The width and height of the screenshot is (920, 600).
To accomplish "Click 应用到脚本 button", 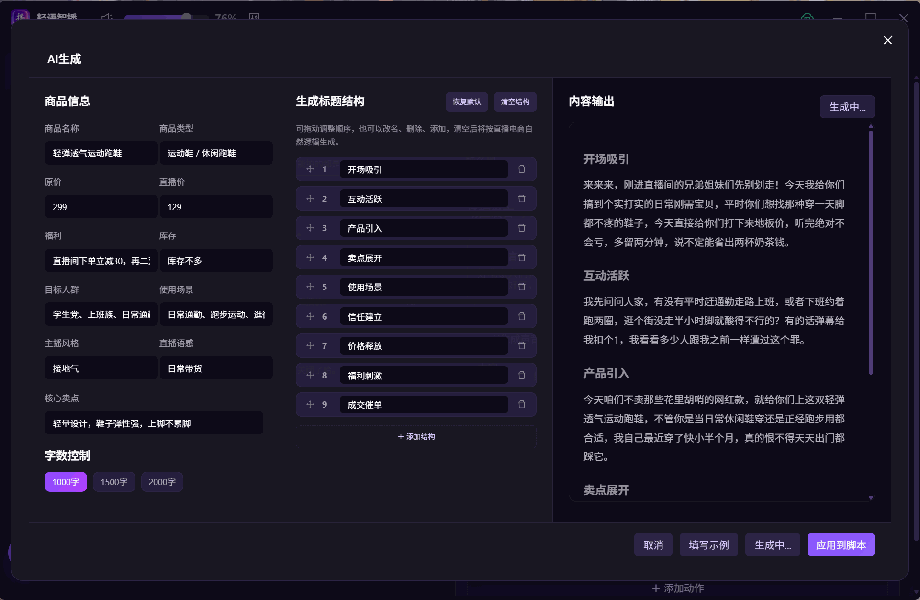I will click(841, 544).
